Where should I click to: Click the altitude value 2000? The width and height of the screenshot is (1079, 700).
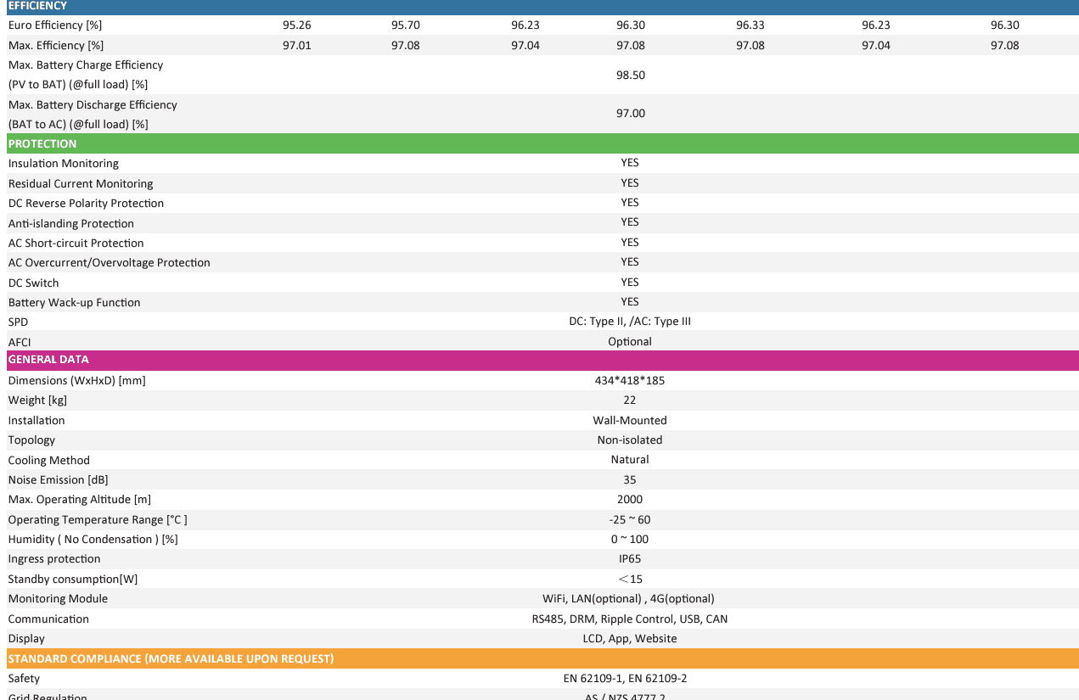[x=630, y=499]
